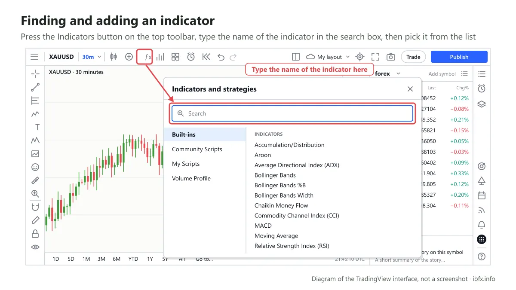Set chart range to YTD
516x290 pixels.
[x=133, y=259]
